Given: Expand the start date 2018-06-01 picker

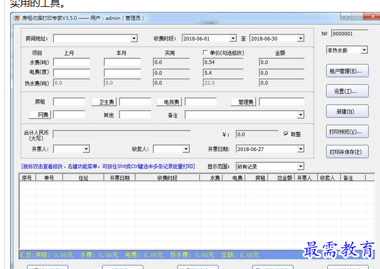Looking at the screenshot, I should pos(233,39).
